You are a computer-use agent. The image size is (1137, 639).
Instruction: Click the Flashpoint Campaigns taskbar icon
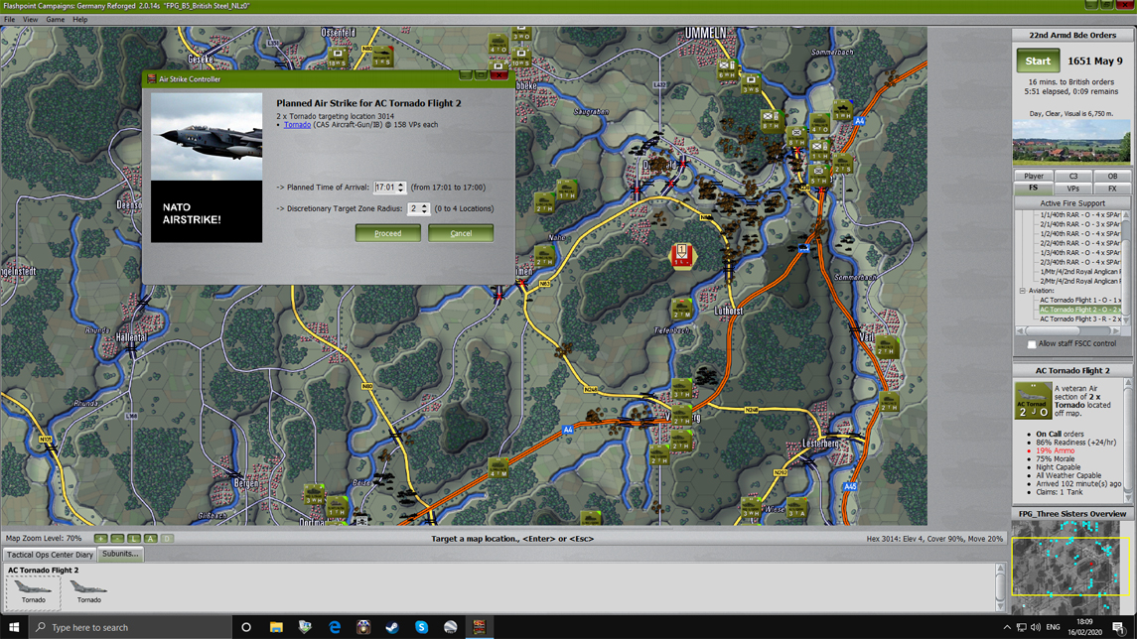point(480,627)
